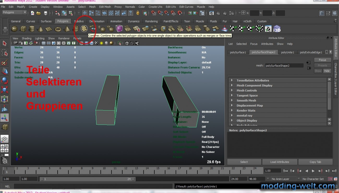This screenshot has width=339, height=193.
Task: Toggle Select by object type mode
Action: (64, 13)
